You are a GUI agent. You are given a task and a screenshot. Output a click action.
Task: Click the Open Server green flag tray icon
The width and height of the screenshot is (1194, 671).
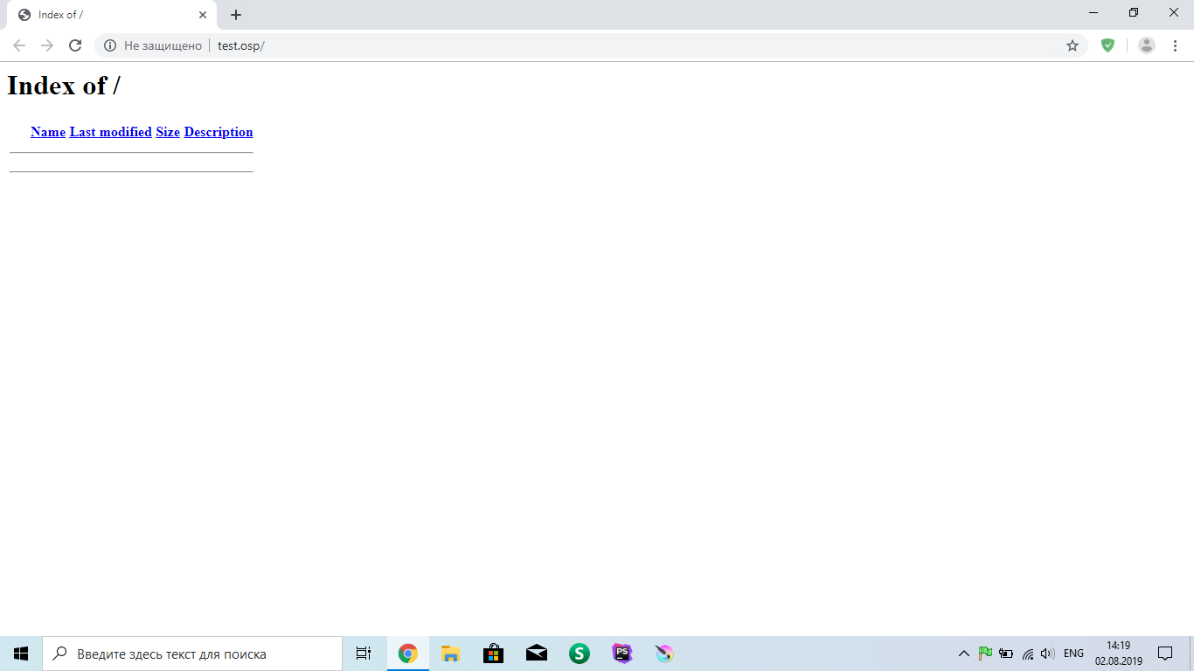[985, 653]
